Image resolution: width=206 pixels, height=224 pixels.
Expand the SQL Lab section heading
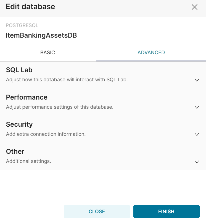(19, 70)
